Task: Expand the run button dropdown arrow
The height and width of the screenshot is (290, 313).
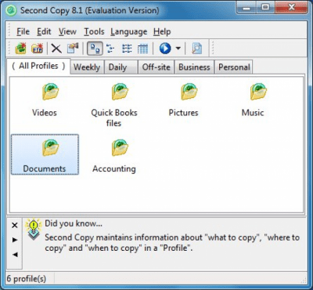Action: tap(178, 49)
